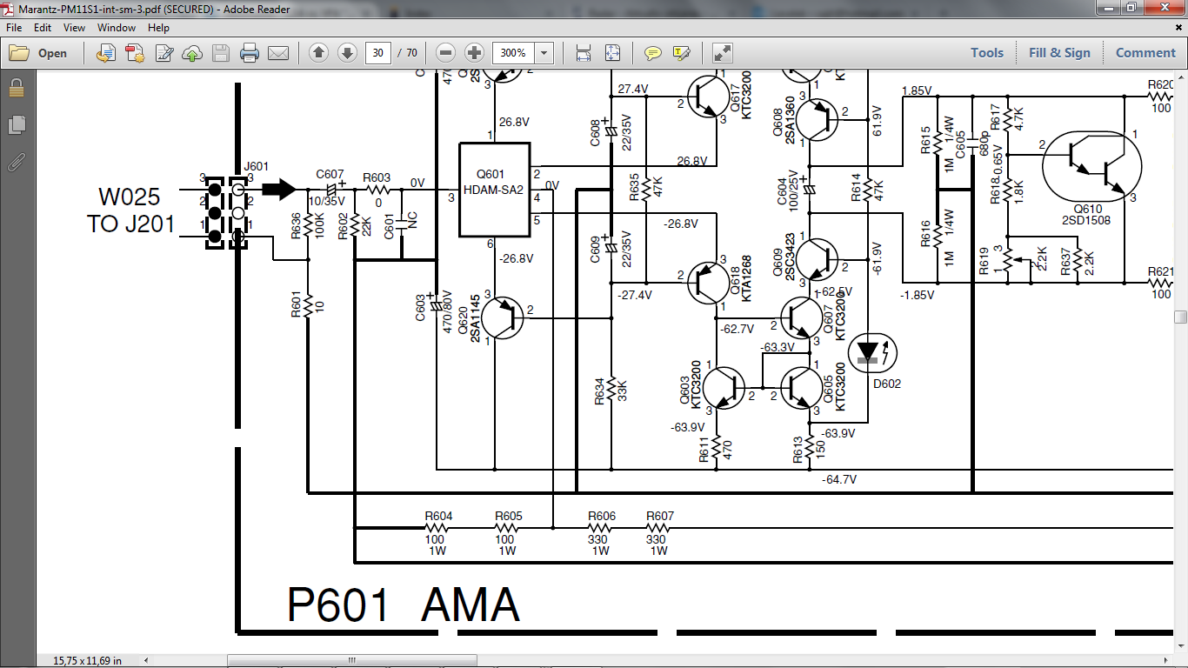Click the -64.7V voltage label
Screen dimensions: 1188x668
[x=839, y=479]
